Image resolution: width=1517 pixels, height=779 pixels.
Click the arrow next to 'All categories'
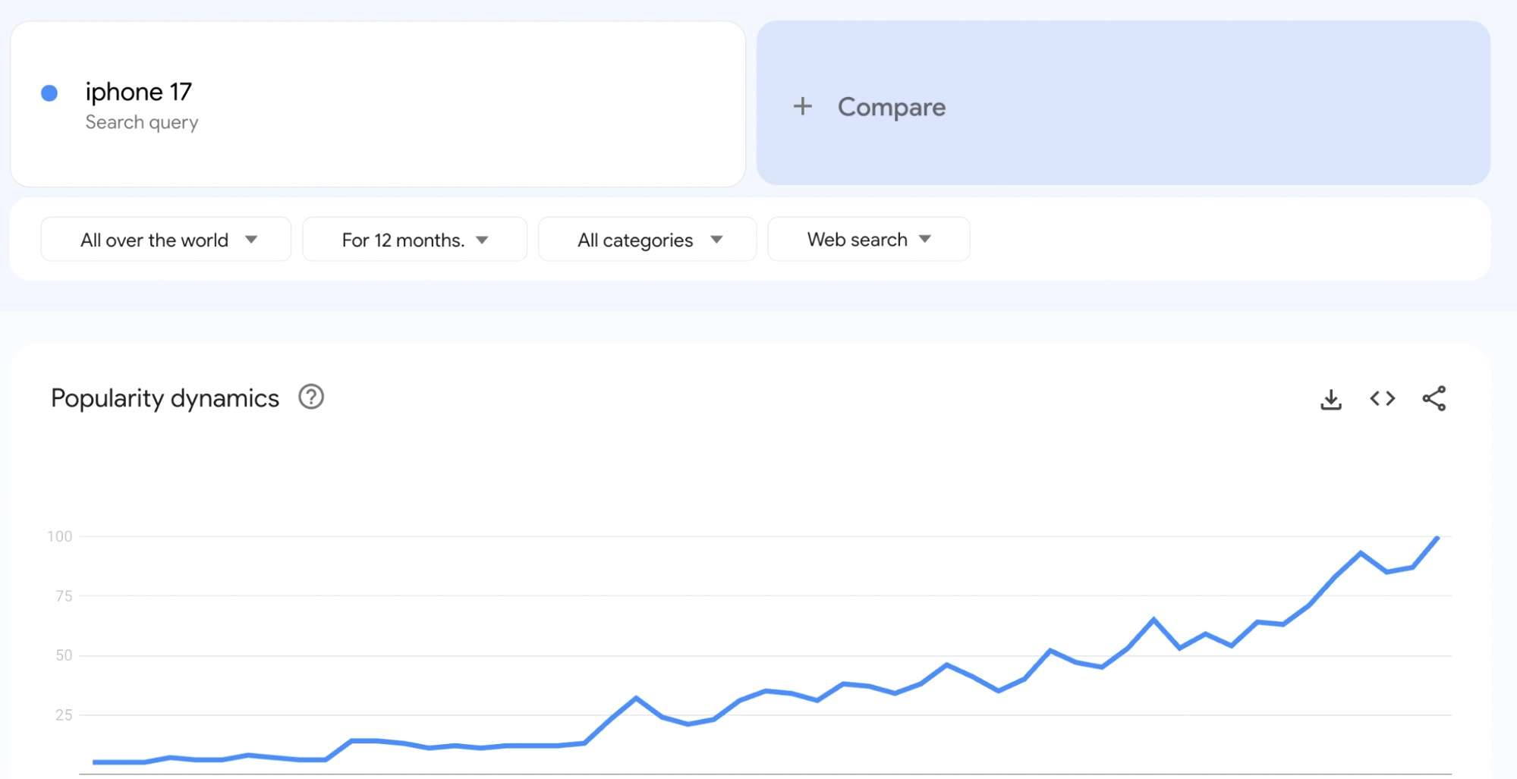point(716,240)
